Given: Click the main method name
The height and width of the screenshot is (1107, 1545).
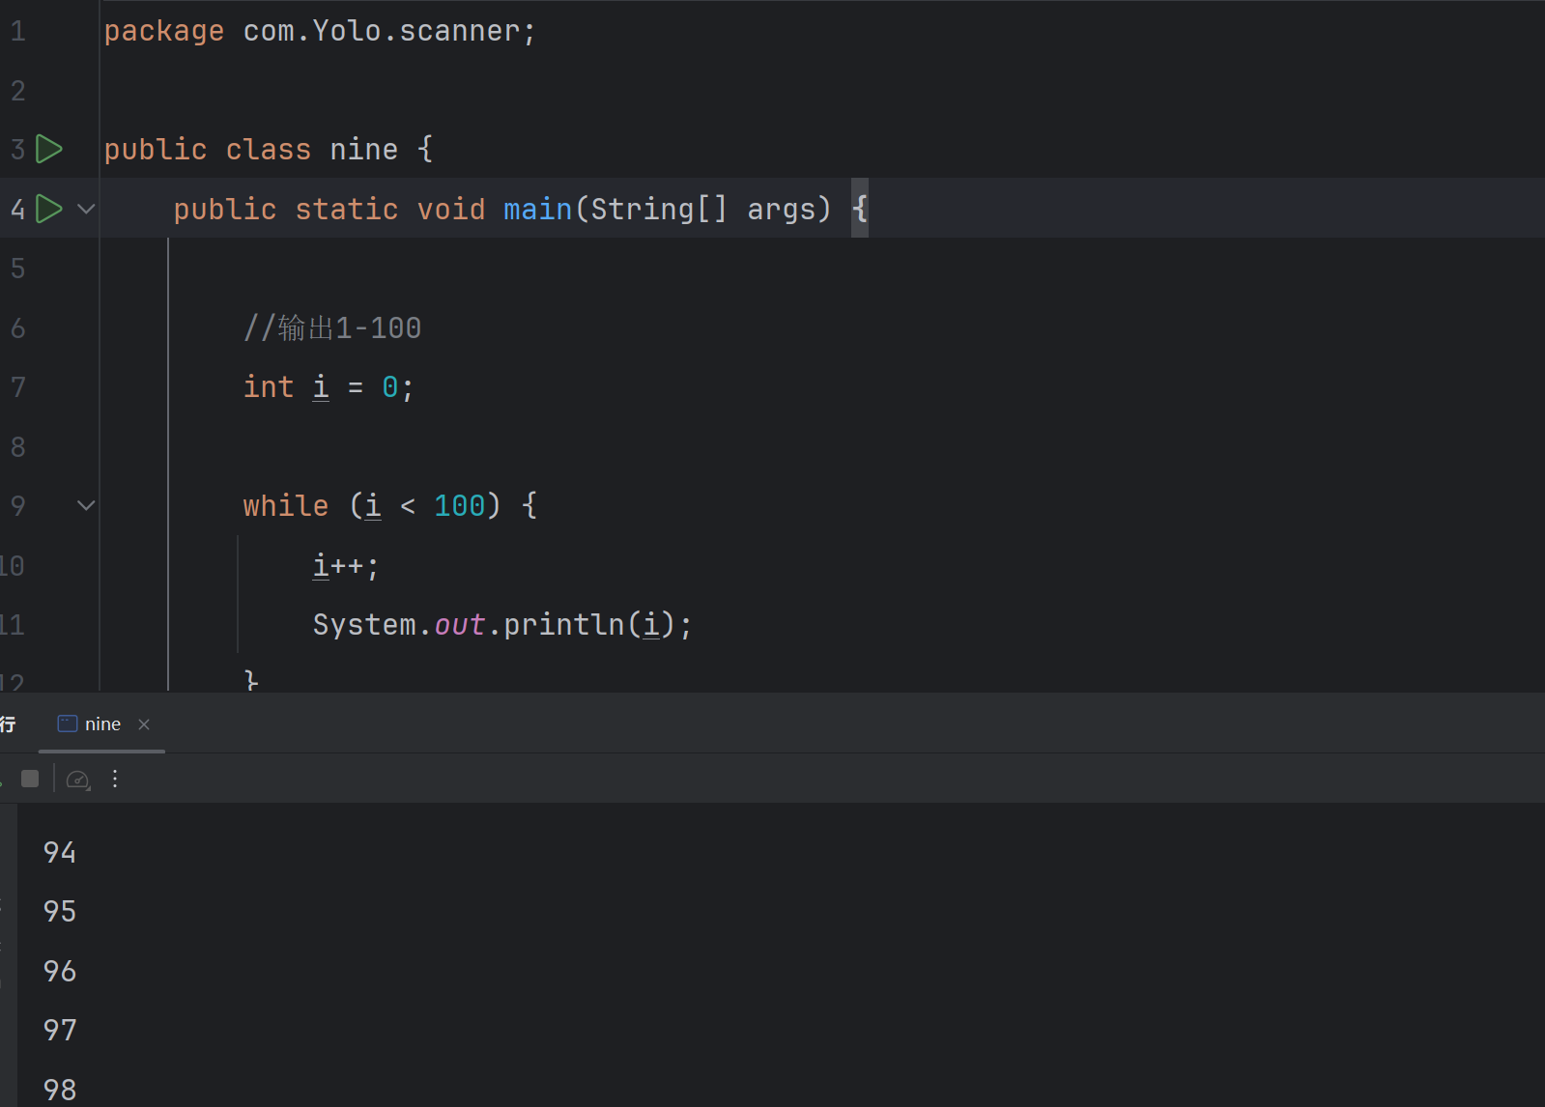Looking at the screenshot, I should [x=538, y=209].
